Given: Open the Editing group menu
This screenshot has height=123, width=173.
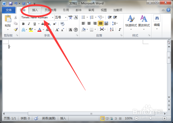Looking at the screenshot, I should tap(157, 22).
